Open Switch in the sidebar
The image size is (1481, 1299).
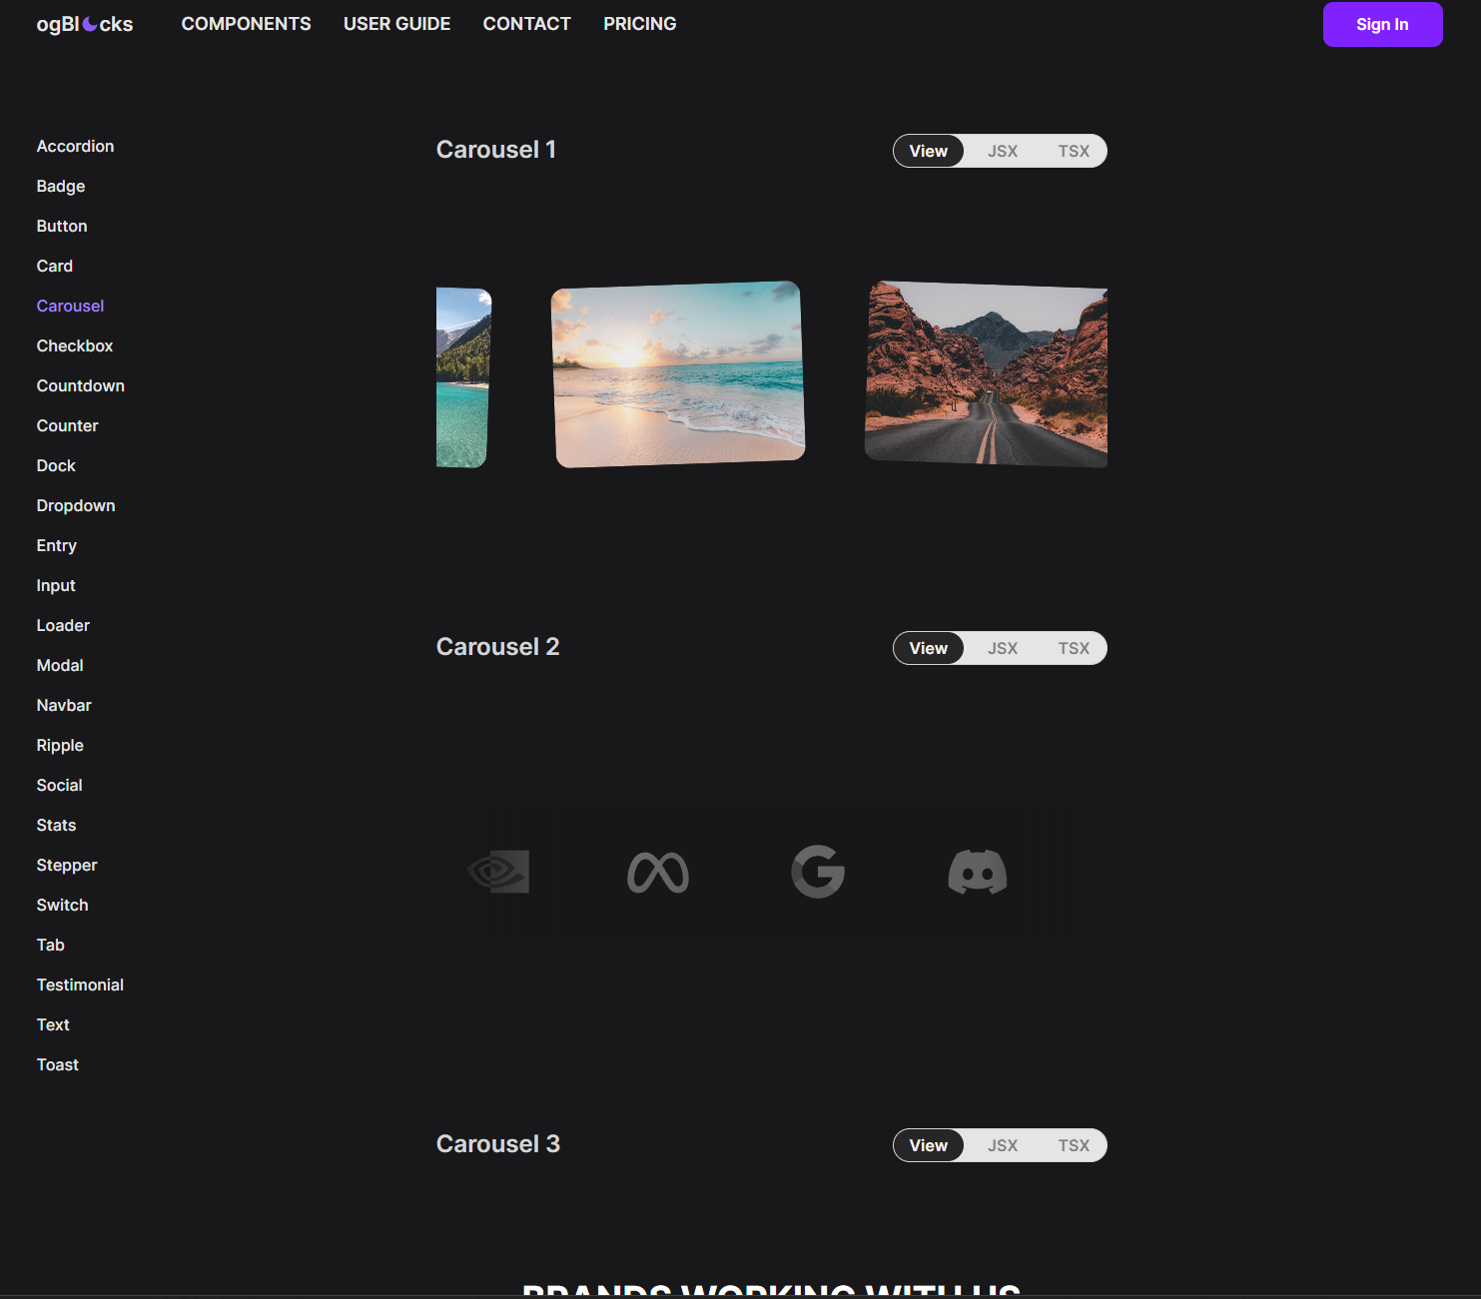[62, 905]
